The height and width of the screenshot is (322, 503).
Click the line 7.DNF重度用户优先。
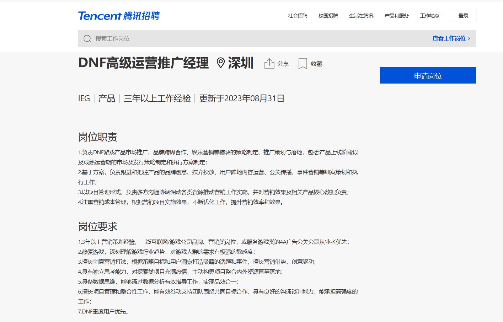coord(104,311)
